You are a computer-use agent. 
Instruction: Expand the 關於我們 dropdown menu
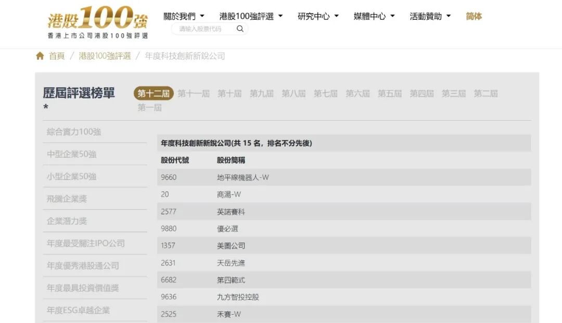coord(184,16)
